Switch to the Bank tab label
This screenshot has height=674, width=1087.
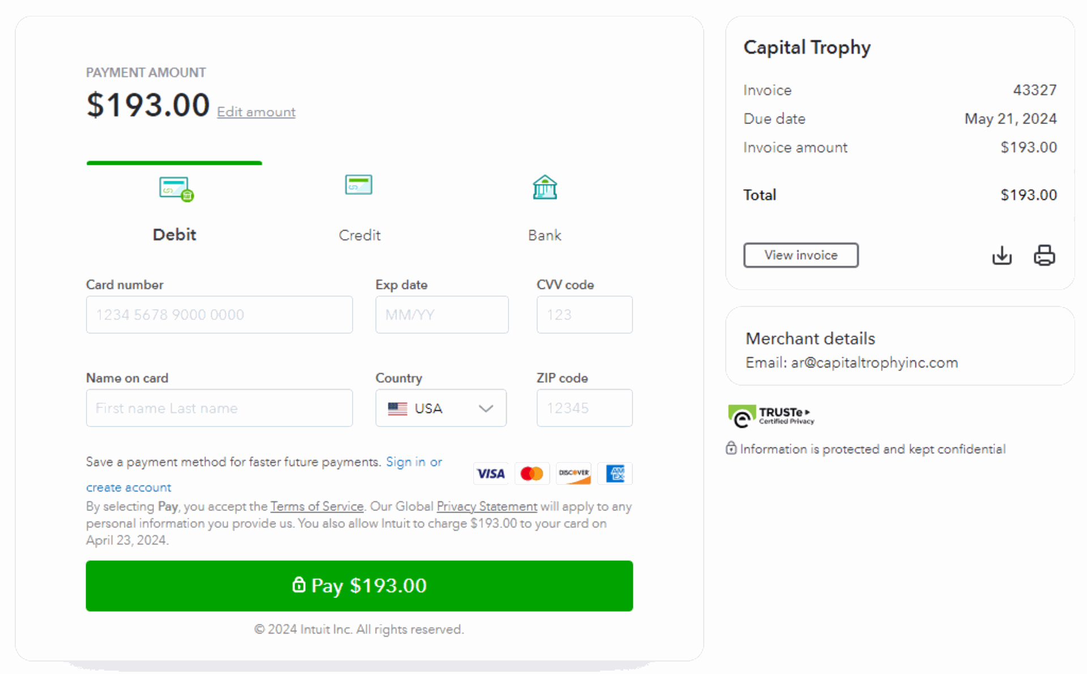pos(545,235)
